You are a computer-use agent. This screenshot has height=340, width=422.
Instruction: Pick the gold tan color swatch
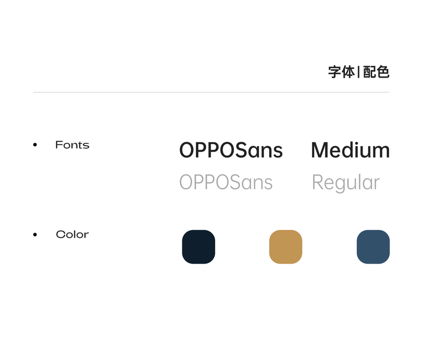point(285,247)
